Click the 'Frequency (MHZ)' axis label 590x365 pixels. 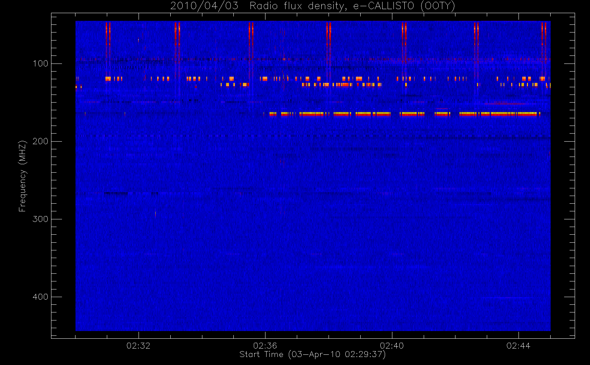pos(23,176)
